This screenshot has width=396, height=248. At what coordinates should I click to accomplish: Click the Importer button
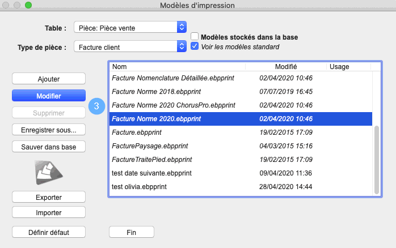point(49,212)
